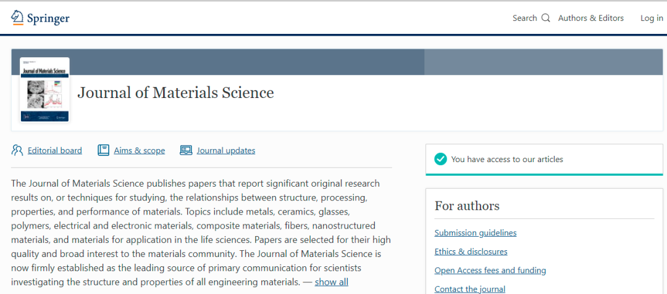Click the Editorial board people icon
The height and width of the screenshot is (294, 667).
coord(17,150)
